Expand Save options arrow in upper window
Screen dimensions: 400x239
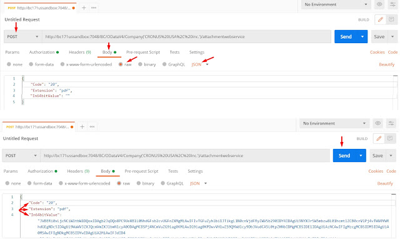[392, 37]
